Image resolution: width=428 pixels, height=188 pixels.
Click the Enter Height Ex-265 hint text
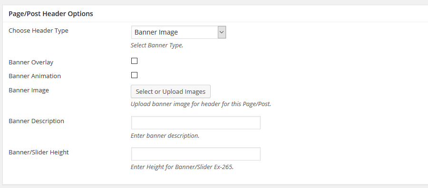click(x=182, y=167)
